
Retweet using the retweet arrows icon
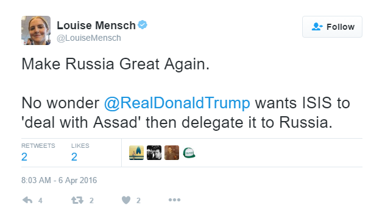click(77, 200)
